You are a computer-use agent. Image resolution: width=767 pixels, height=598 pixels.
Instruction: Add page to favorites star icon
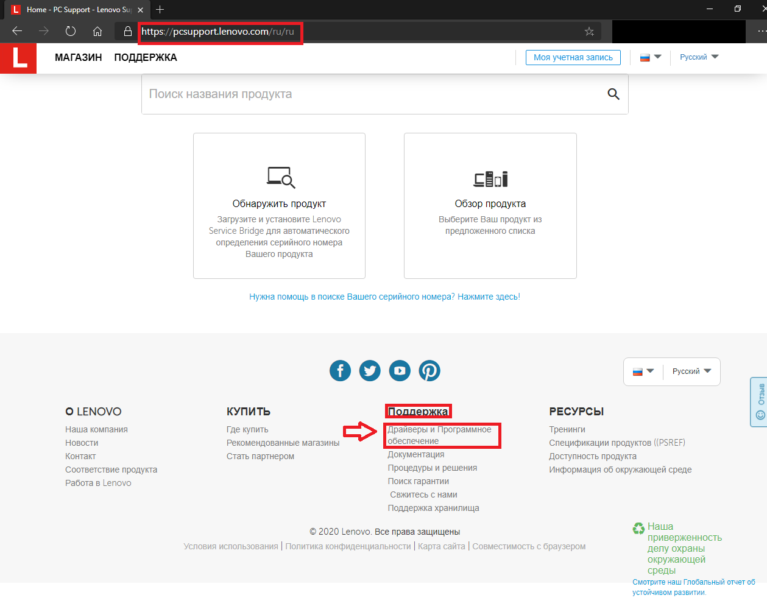click(589, 31)
